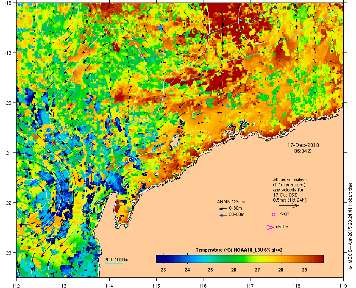Screen dimensions: 356x288
Task: Click the longitude axis label 116
Action: pos(203,285)
